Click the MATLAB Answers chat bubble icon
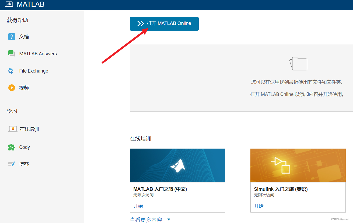 click(12, 53)
